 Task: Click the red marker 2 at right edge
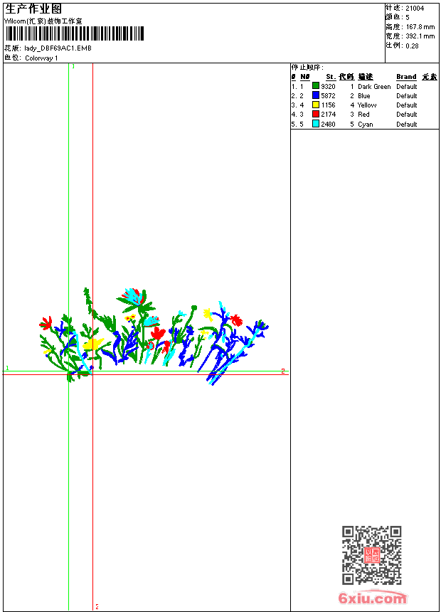point(283,371)
